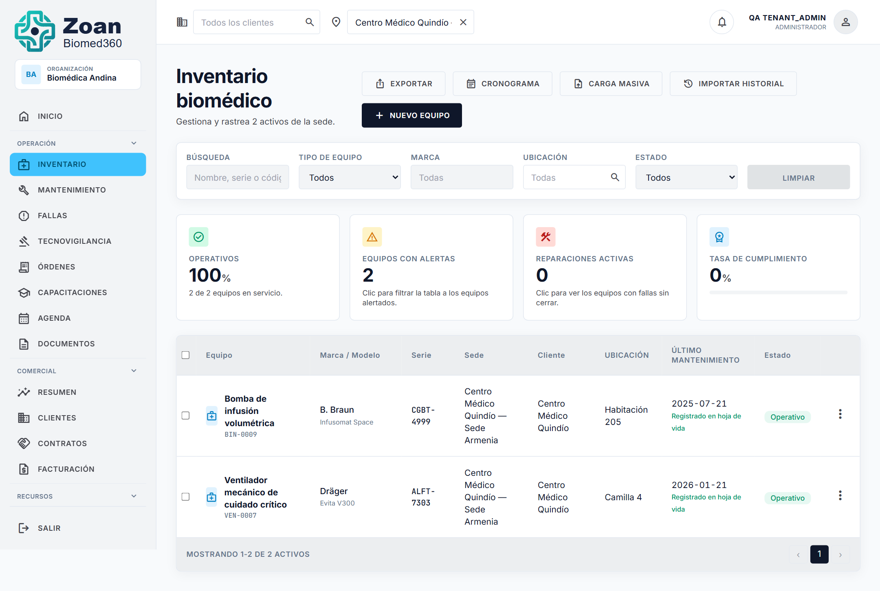This screenshot has width=880, height=591.
Task: Open Resumen under Comercial
Action: (x=78, y=392)
